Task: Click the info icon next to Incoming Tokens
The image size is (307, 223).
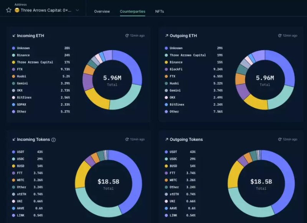Action: pos(53,140)
